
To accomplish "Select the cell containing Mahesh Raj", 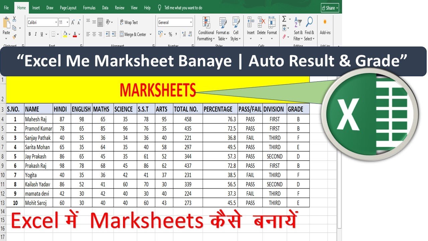I will click(x=38, y=119).
